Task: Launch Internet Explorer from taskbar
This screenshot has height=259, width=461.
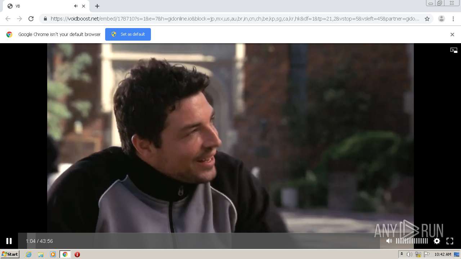Action: (x=29, y=254)
